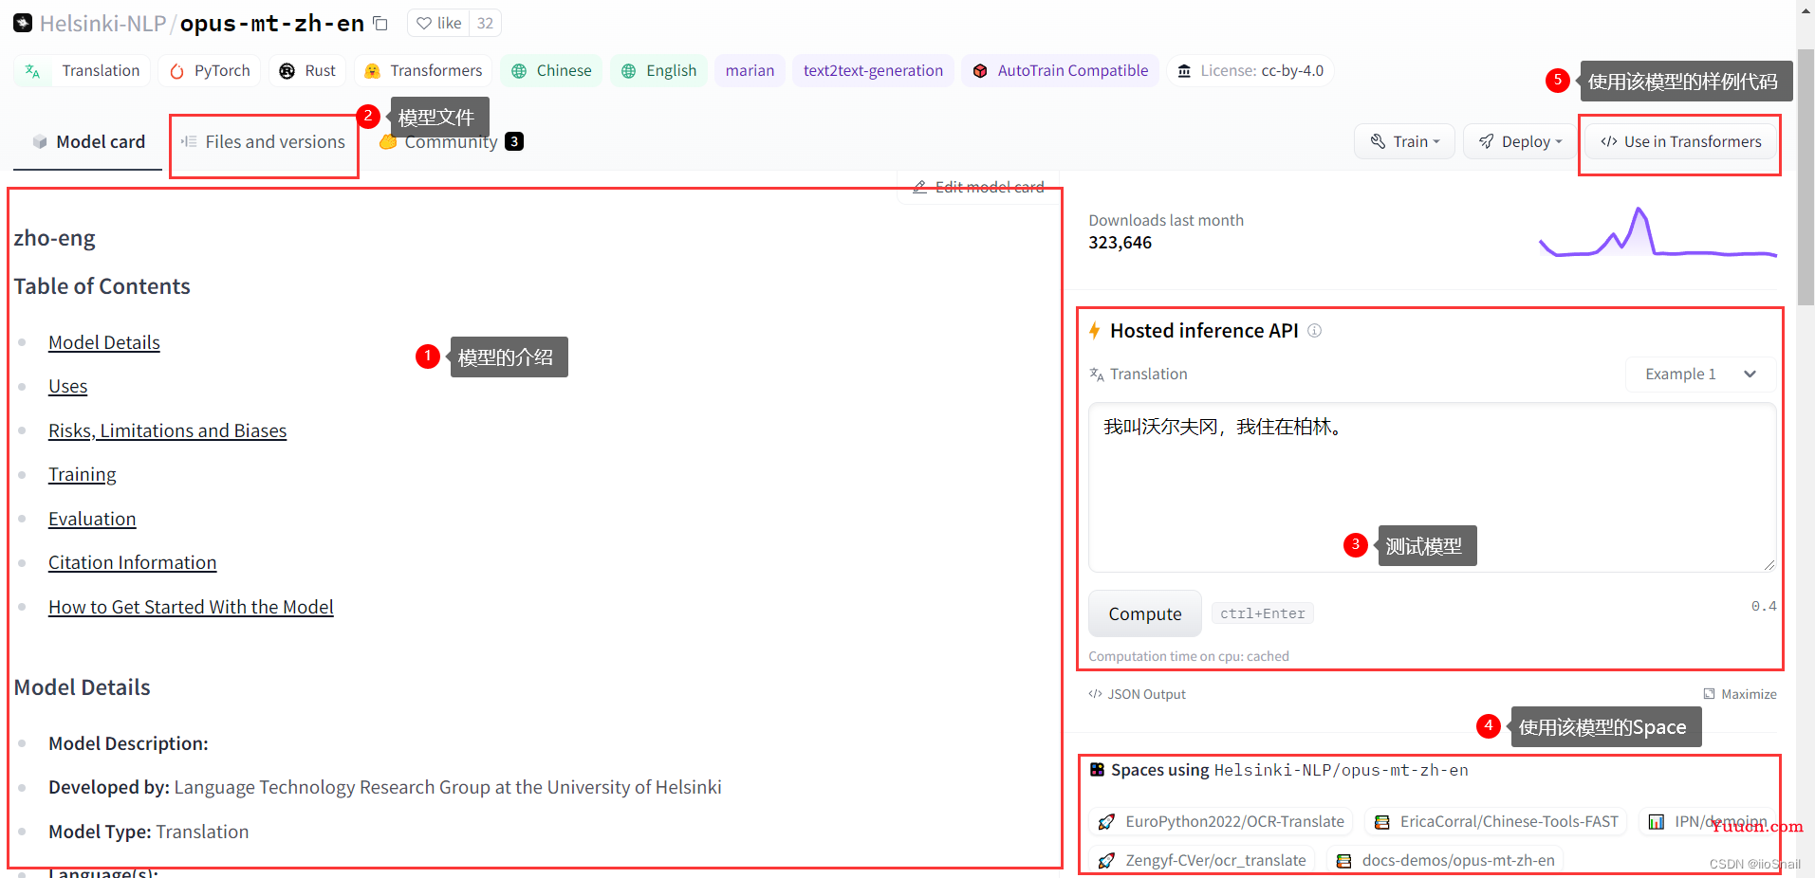Open the Files and versions tab

[263, 141]
